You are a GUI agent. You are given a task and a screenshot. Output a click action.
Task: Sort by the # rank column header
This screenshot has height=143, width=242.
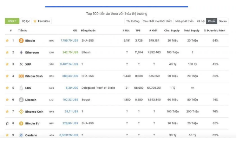coord(11,31)
